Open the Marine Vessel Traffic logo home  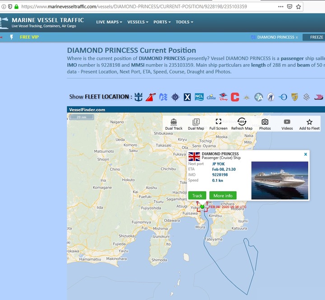pyautogui.click(x=42, y=23)
